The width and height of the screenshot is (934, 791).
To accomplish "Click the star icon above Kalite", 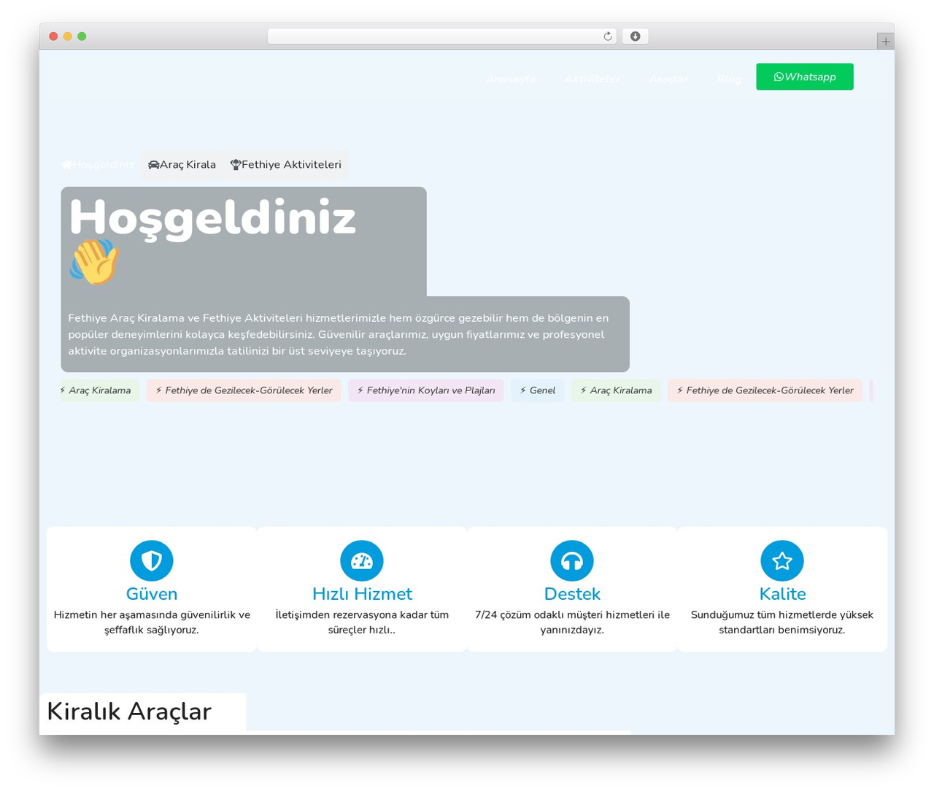I will click(782, 560).
